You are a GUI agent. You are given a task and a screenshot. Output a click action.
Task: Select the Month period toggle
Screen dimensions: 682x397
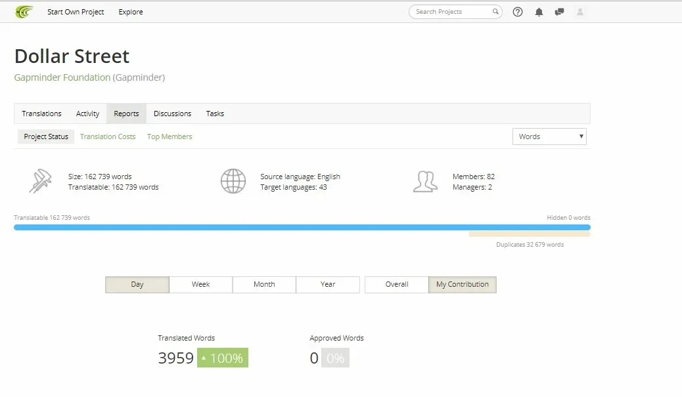pos(264,285)
